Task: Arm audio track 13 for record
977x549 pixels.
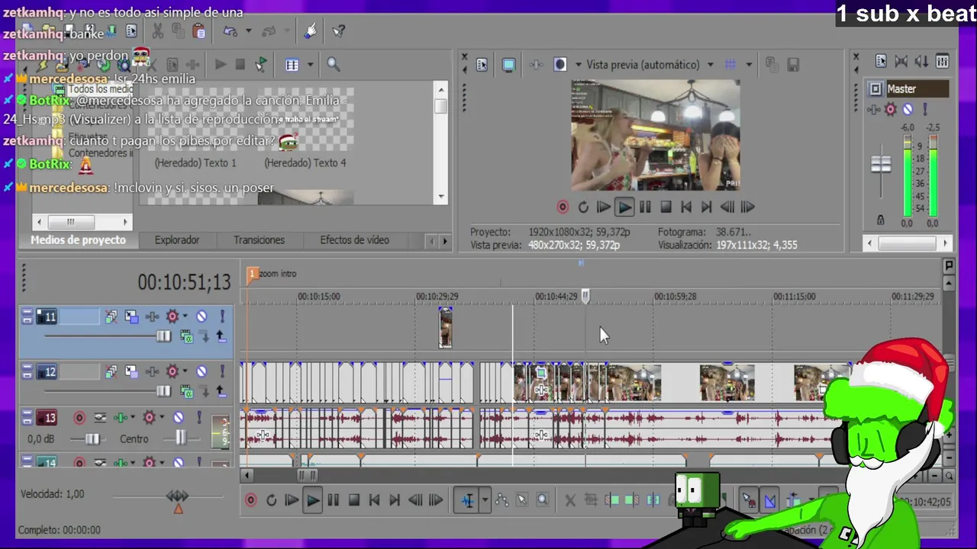Action: pyautogui.click(x=79, y=418)
